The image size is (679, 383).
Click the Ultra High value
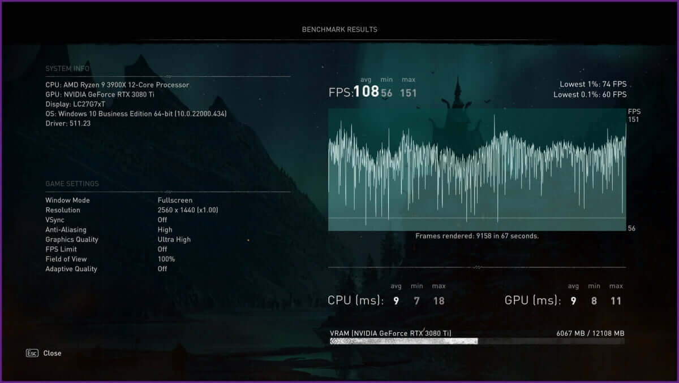click(x=174, y=240)
